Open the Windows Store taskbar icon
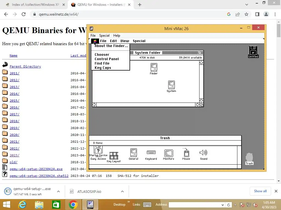 coord(56,205)
